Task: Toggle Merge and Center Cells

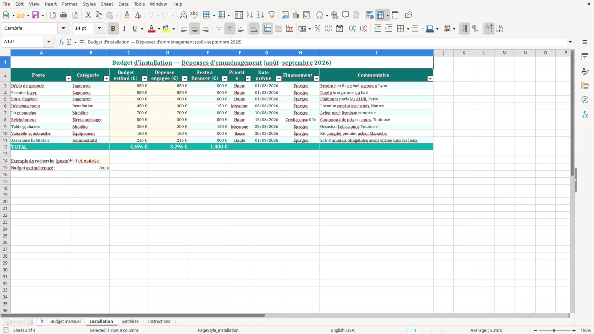Action: coord(267,29)
